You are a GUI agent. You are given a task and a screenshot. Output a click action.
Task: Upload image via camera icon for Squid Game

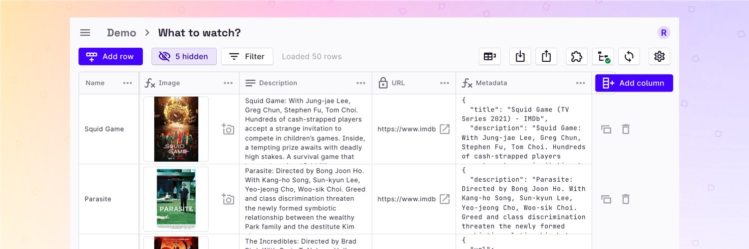pyautogui.click(x=228, y=129)
